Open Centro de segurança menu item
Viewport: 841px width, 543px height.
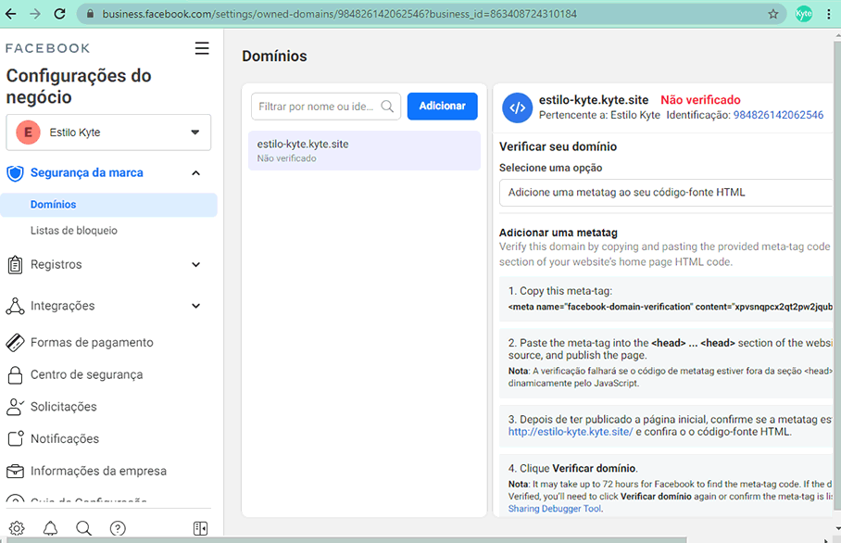coord(86,374)
